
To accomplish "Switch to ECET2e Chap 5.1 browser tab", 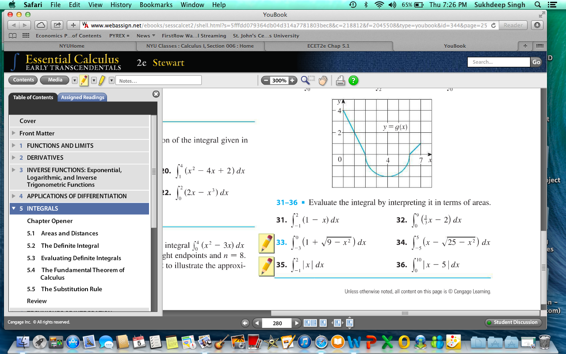I will 328,46.
